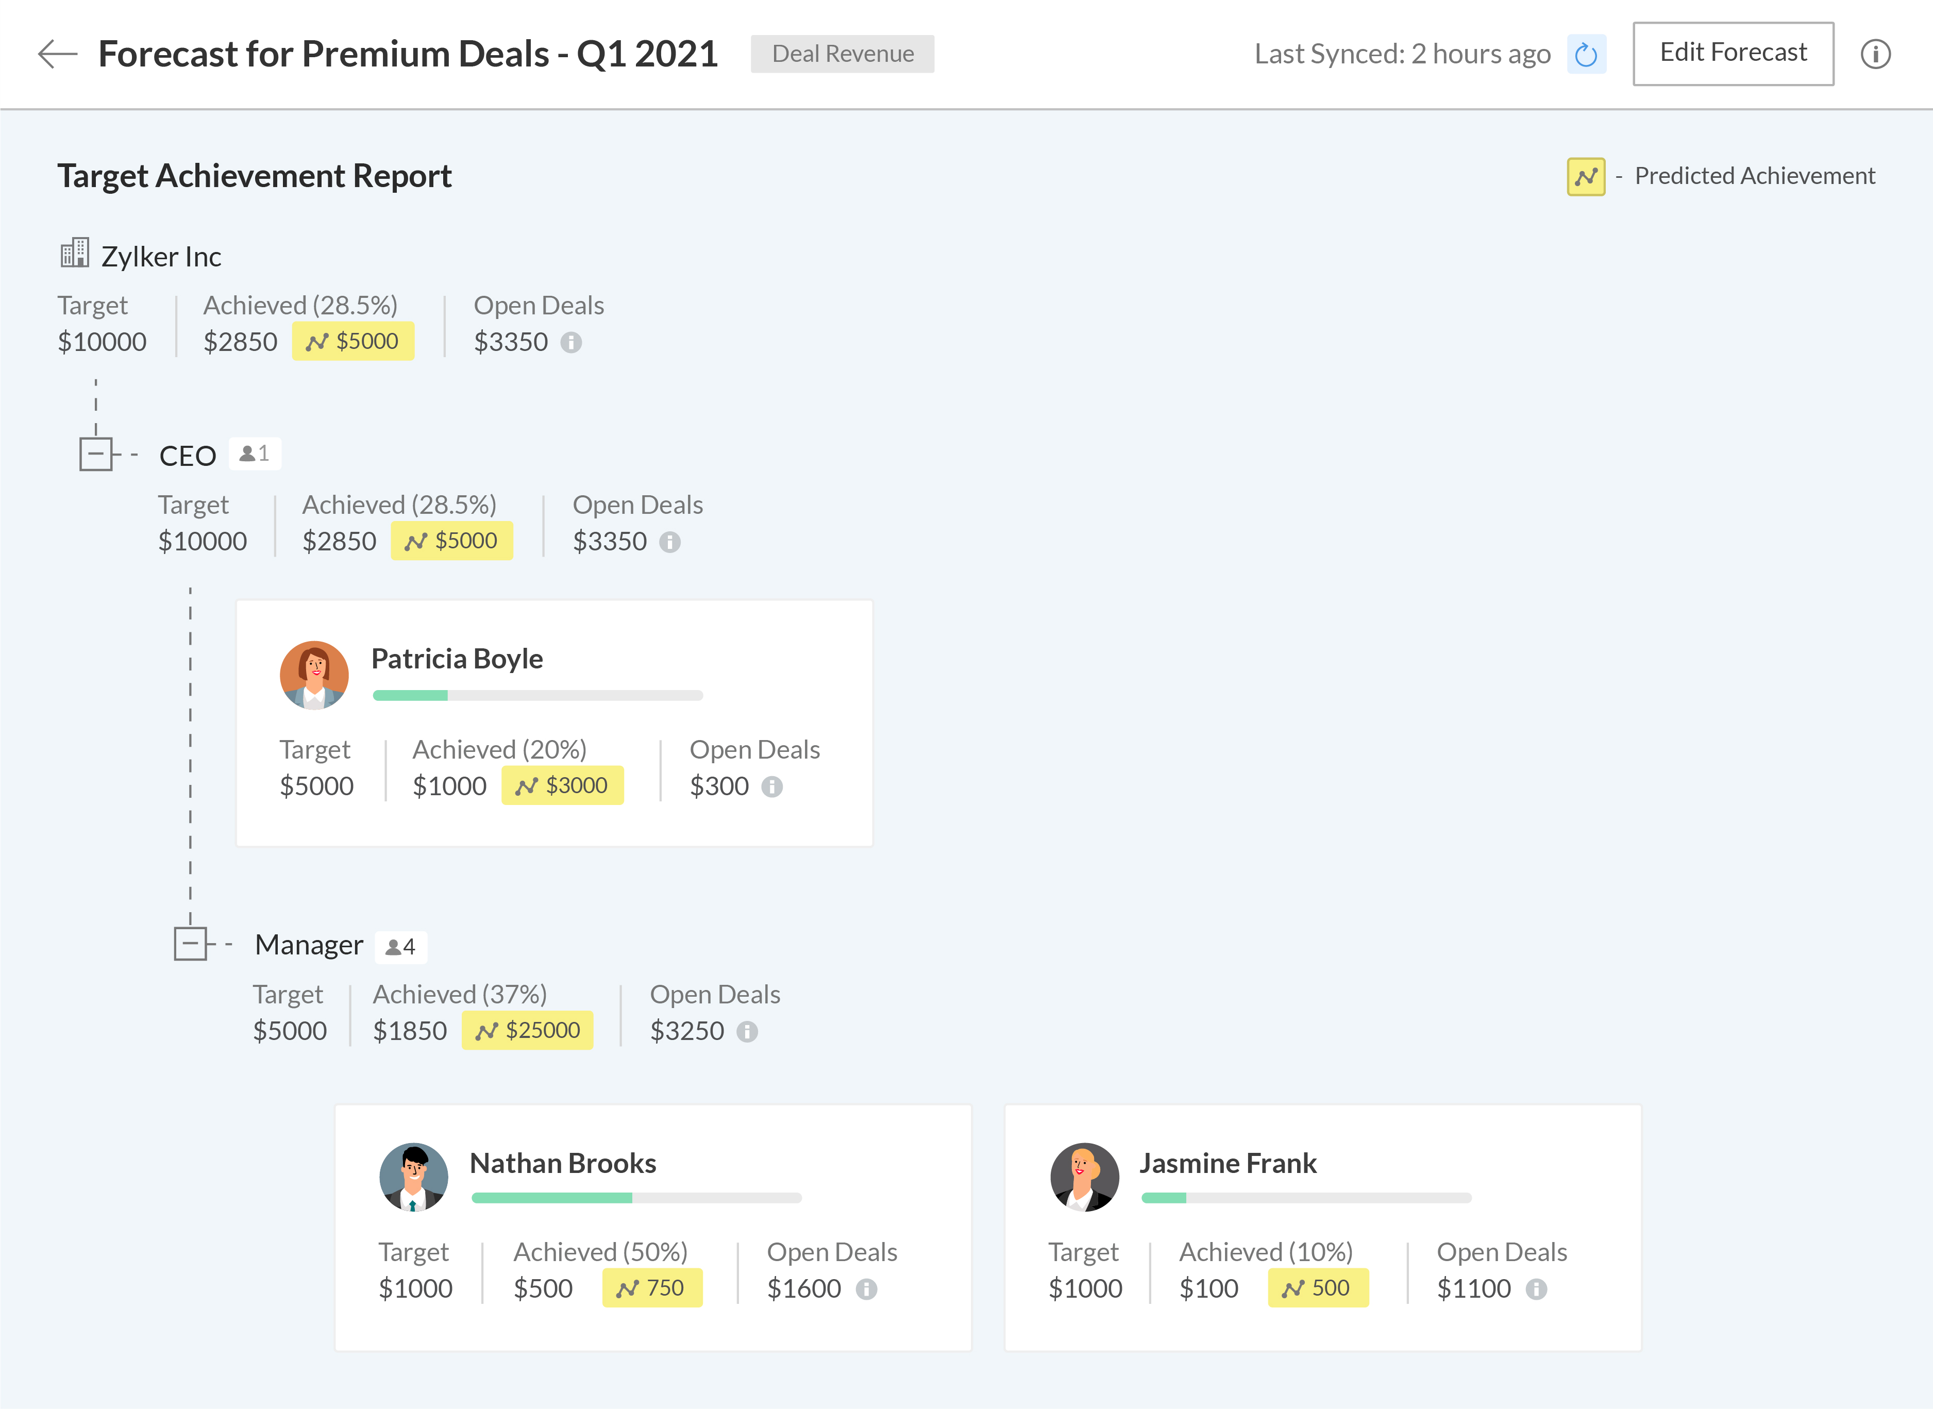Image resolution: width=1933 pixels, height=1409 pixels.
Task: Click the Manager user count badge
Action: 401,947
